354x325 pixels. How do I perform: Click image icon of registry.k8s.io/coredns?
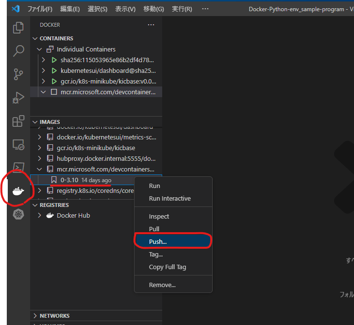coord(50,190)
